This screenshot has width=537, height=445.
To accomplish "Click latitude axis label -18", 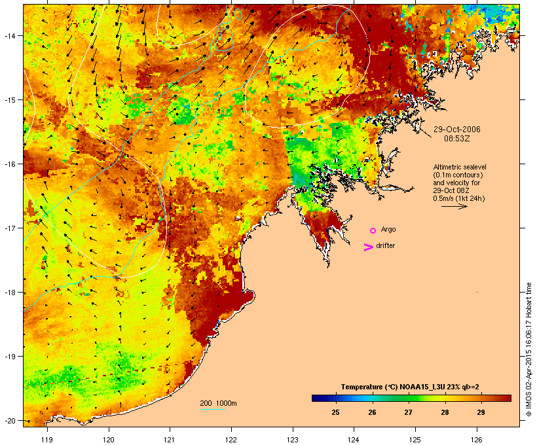I will coord(9,293).
